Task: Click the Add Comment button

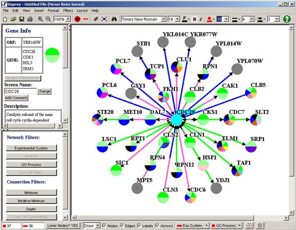Action: click(x=16, y=98)
